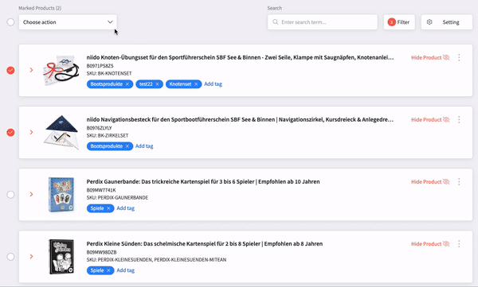
Task: Add tag to Knoten-Übungsset product
Action: click(213, 84)
